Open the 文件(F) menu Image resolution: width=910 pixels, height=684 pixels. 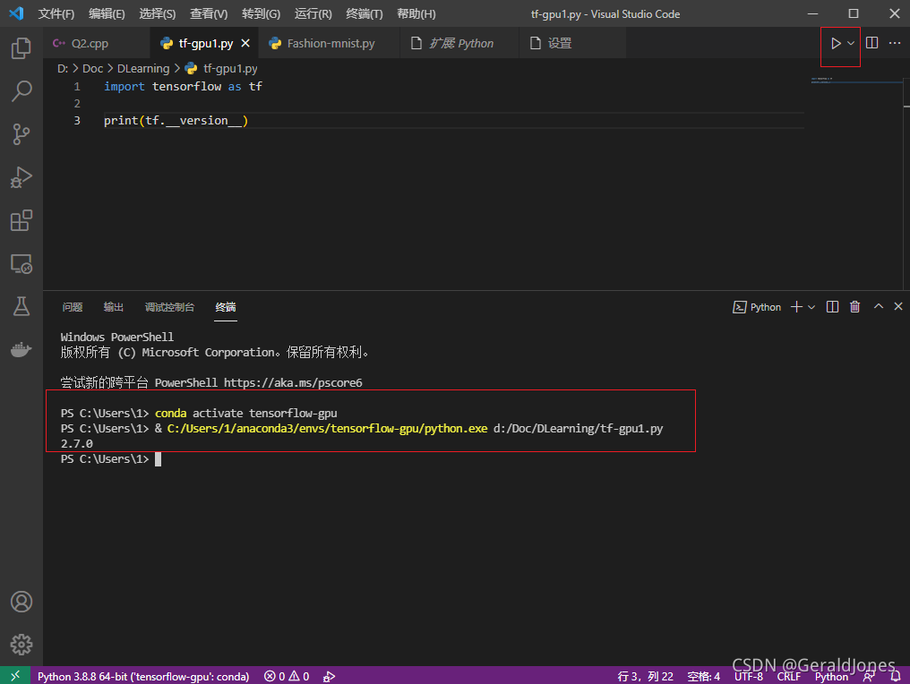(56, 14)
